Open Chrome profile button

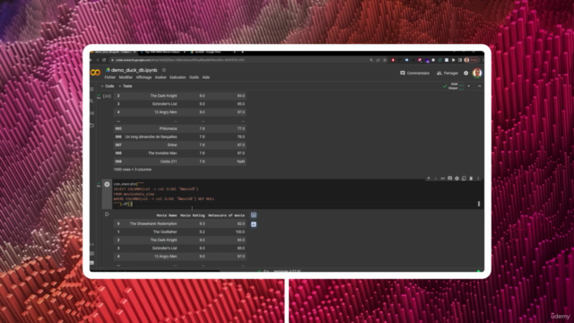[471, 60]
